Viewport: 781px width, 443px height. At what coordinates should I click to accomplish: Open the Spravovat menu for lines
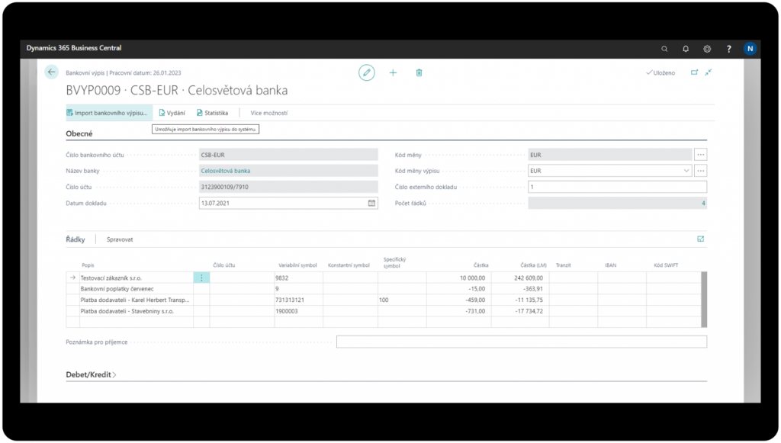120,239
